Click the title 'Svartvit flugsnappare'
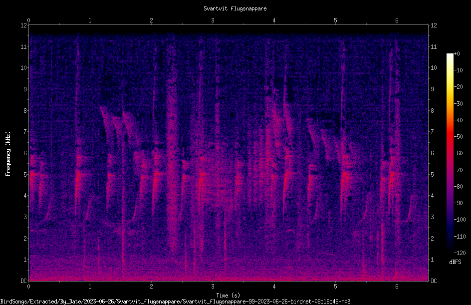The image size is (471, 305). (x=235, y=8)
